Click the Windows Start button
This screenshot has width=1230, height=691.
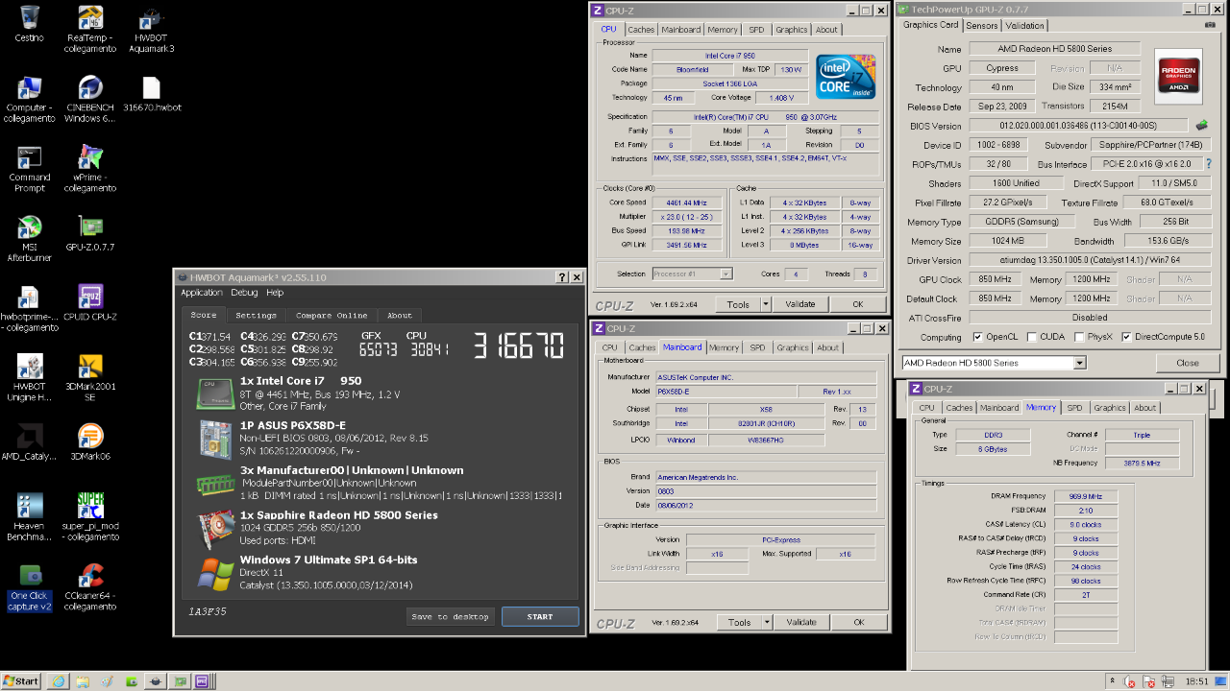[x=20, y=681]
